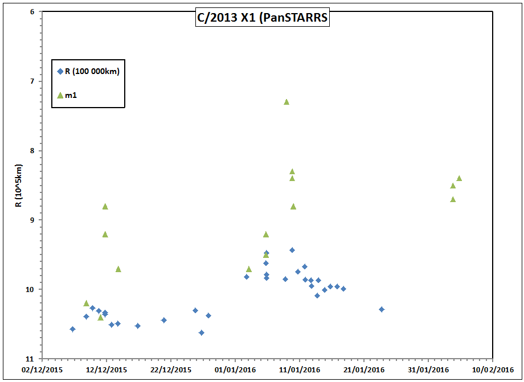Click the vertical axis title R (10^5km)
This screenshot has width=524, height=382.
click(x=19, y=186)
